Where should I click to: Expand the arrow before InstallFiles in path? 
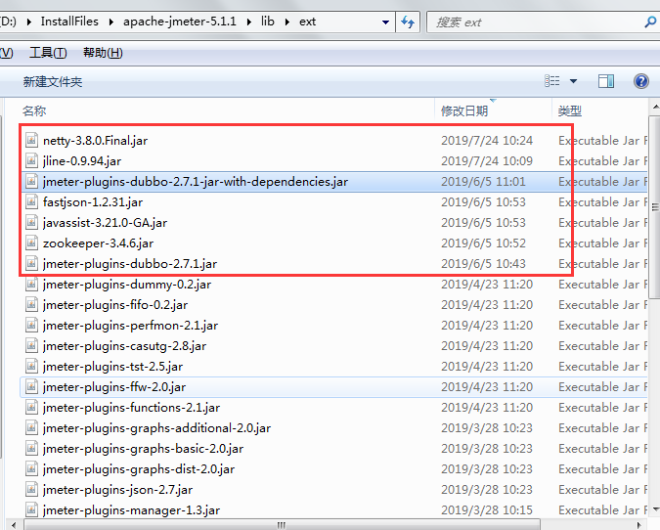[29, 22]
